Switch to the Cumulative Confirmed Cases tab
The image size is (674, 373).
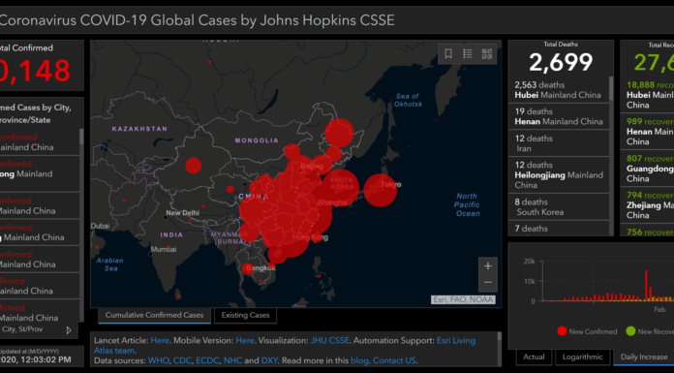154,315
